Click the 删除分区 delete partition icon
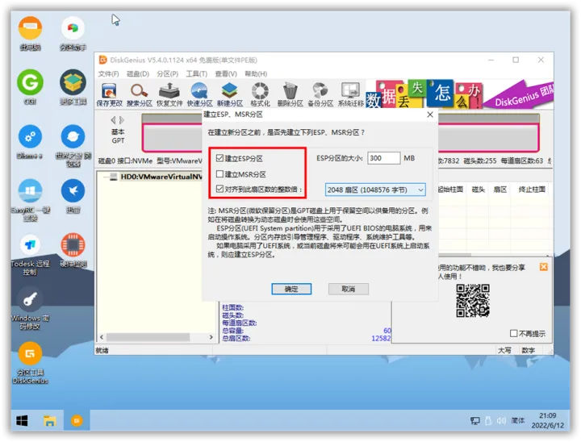Viewport: 581px width, 442px height. point(290,95)
